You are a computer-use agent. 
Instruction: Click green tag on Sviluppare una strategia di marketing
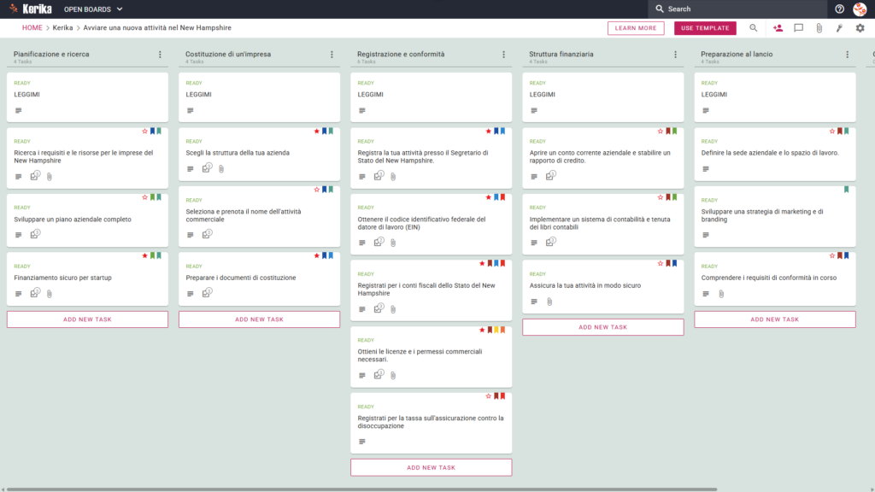coord(847,190)
